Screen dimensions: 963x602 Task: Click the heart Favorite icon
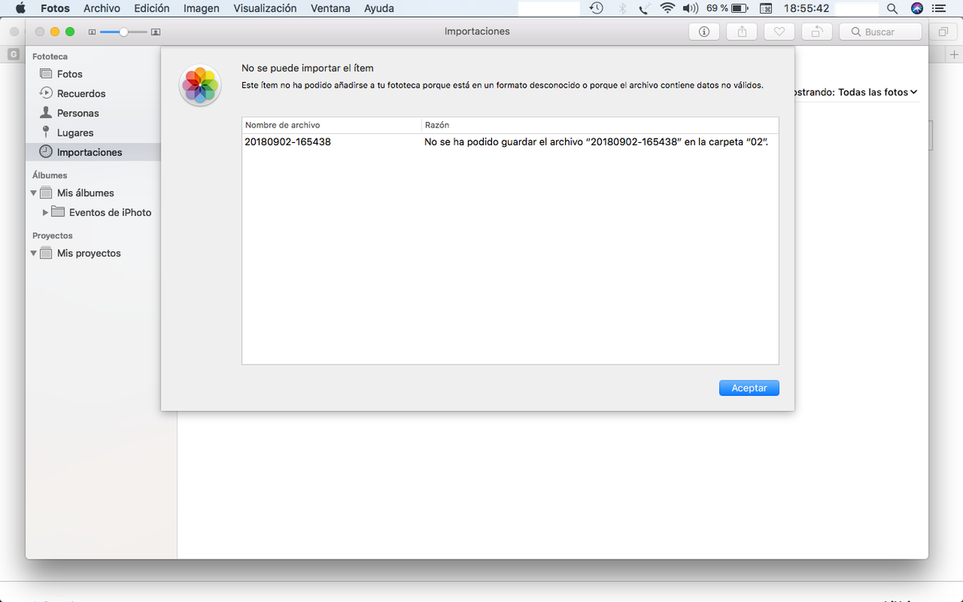click(x=778, y=31)
